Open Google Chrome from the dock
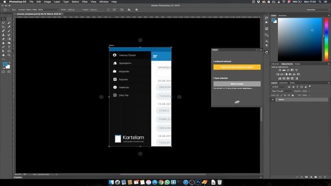This screenshot has height=186, width=331. [x=161, y=182]
